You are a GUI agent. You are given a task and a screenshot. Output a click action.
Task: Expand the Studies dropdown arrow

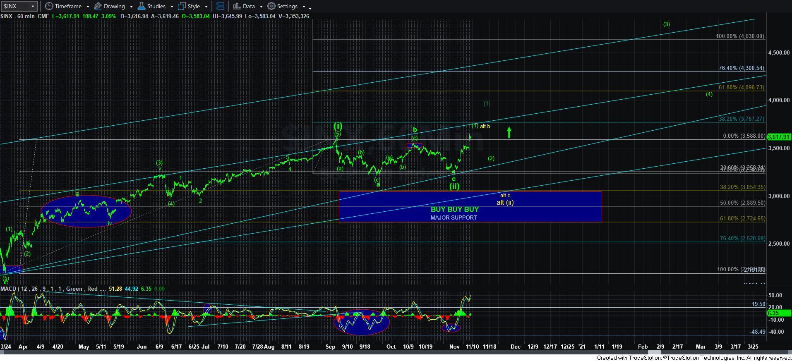[172, 7]
